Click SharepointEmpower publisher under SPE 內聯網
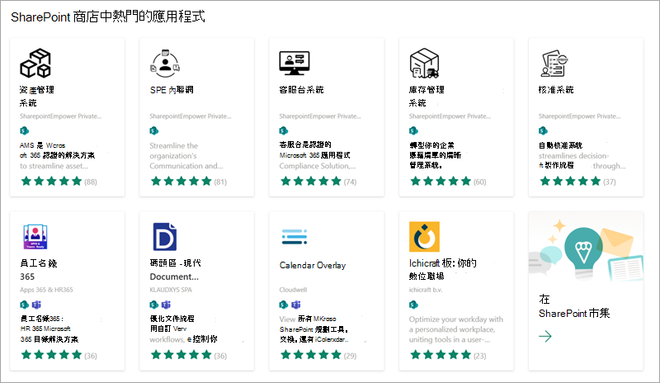Screen dimensions: 660x383 [191, 116]
